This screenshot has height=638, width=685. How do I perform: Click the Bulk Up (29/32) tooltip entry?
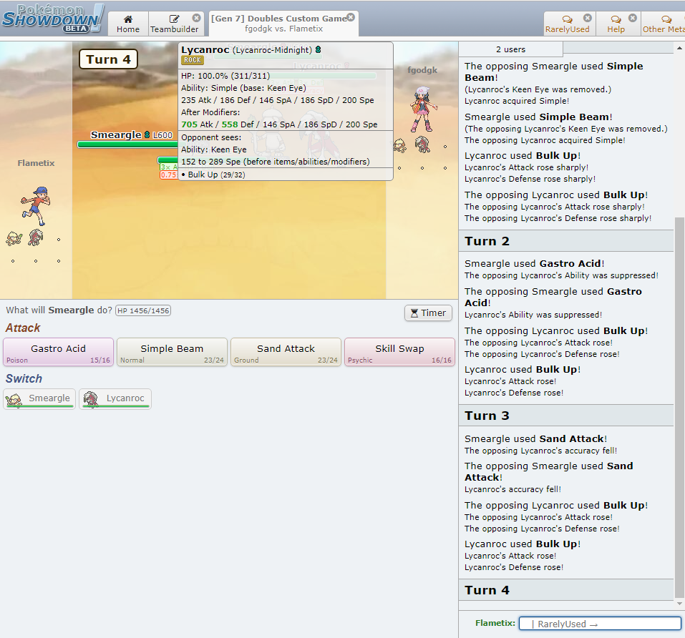(213, 175)
